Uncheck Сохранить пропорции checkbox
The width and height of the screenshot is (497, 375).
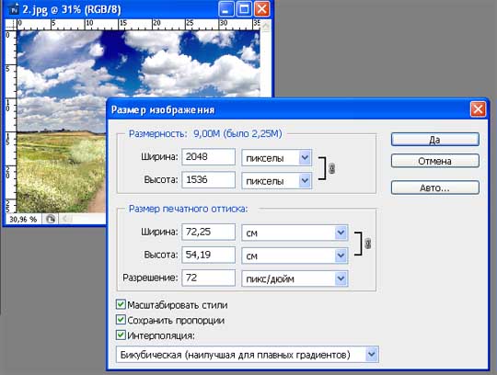[121, 320]
